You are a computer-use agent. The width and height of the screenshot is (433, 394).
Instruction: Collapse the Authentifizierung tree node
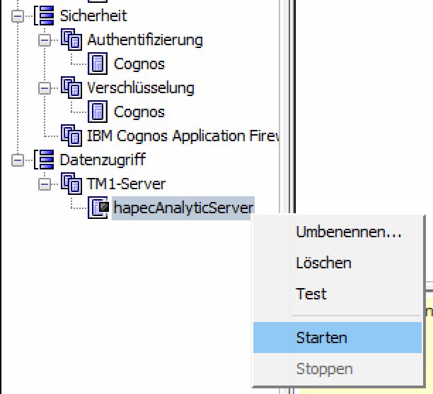(45, 40)
